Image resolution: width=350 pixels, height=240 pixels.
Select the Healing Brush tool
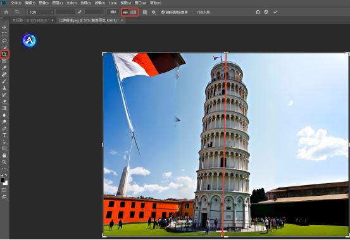point(4,75)
